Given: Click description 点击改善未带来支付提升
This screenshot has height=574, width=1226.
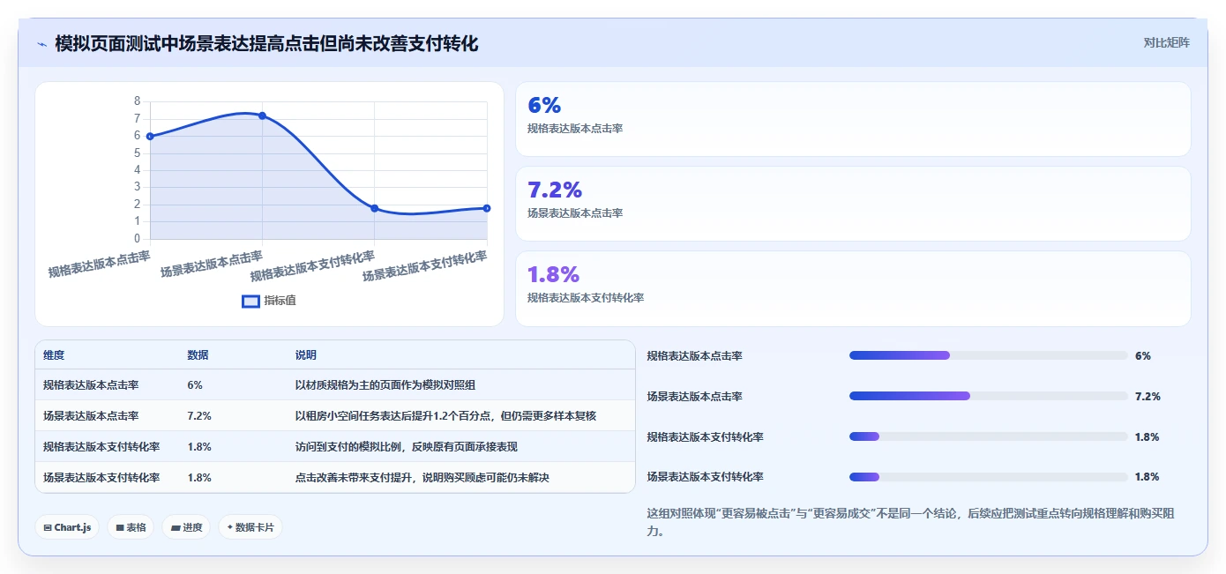Looking at the screenshot, I should click(x=422, y=478).
